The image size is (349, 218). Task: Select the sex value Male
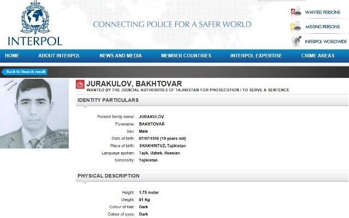(x=143, y=132)
